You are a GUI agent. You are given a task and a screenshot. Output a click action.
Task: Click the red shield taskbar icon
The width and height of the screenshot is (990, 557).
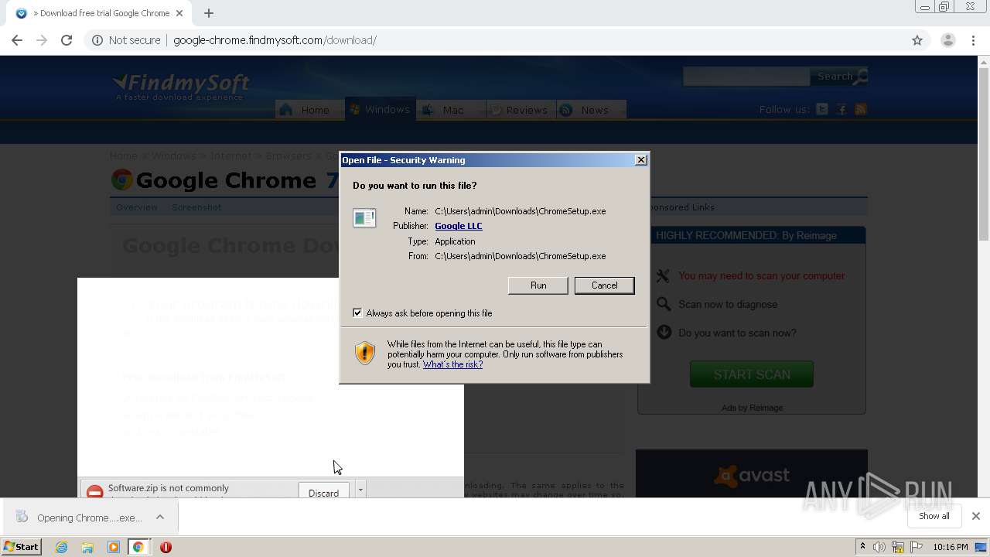pos(166,547)
